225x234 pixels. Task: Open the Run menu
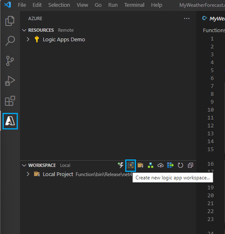pyautogui.click(x=113, y=5)
